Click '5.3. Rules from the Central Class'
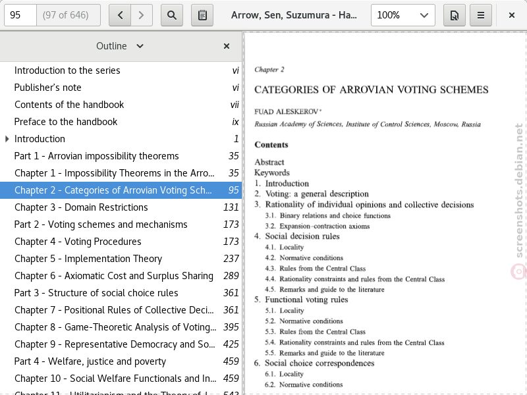Viewport: 527px width, 395px height. 316,332
